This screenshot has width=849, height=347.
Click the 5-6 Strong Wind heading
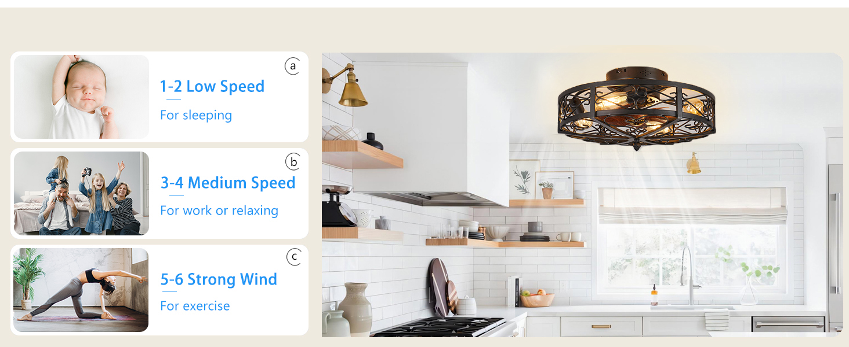coord(219,280)
